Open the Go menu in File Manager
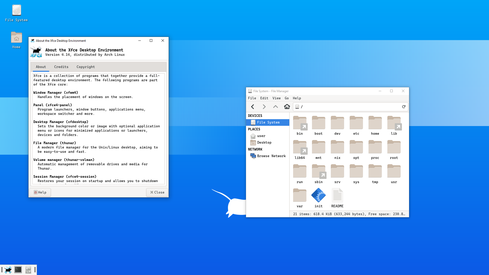This screenshot has width=489, height=275. tap(287, 98)
